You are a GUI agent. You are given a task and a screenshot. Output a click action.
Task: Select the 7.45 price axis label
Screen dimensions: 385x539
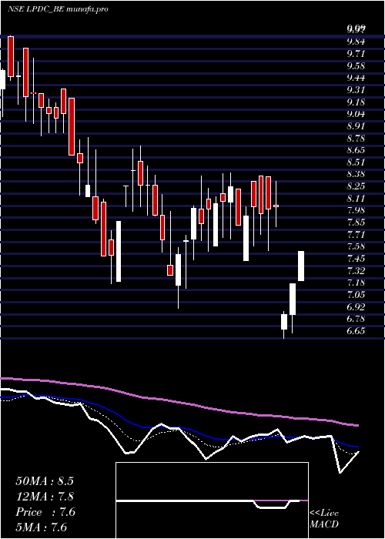(356, 259)
